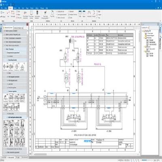Image resolution: width=162 pixels, height=162 pixels.
Task: Click the blank sheet icon beside find symbol
Action: click(32, 13)
